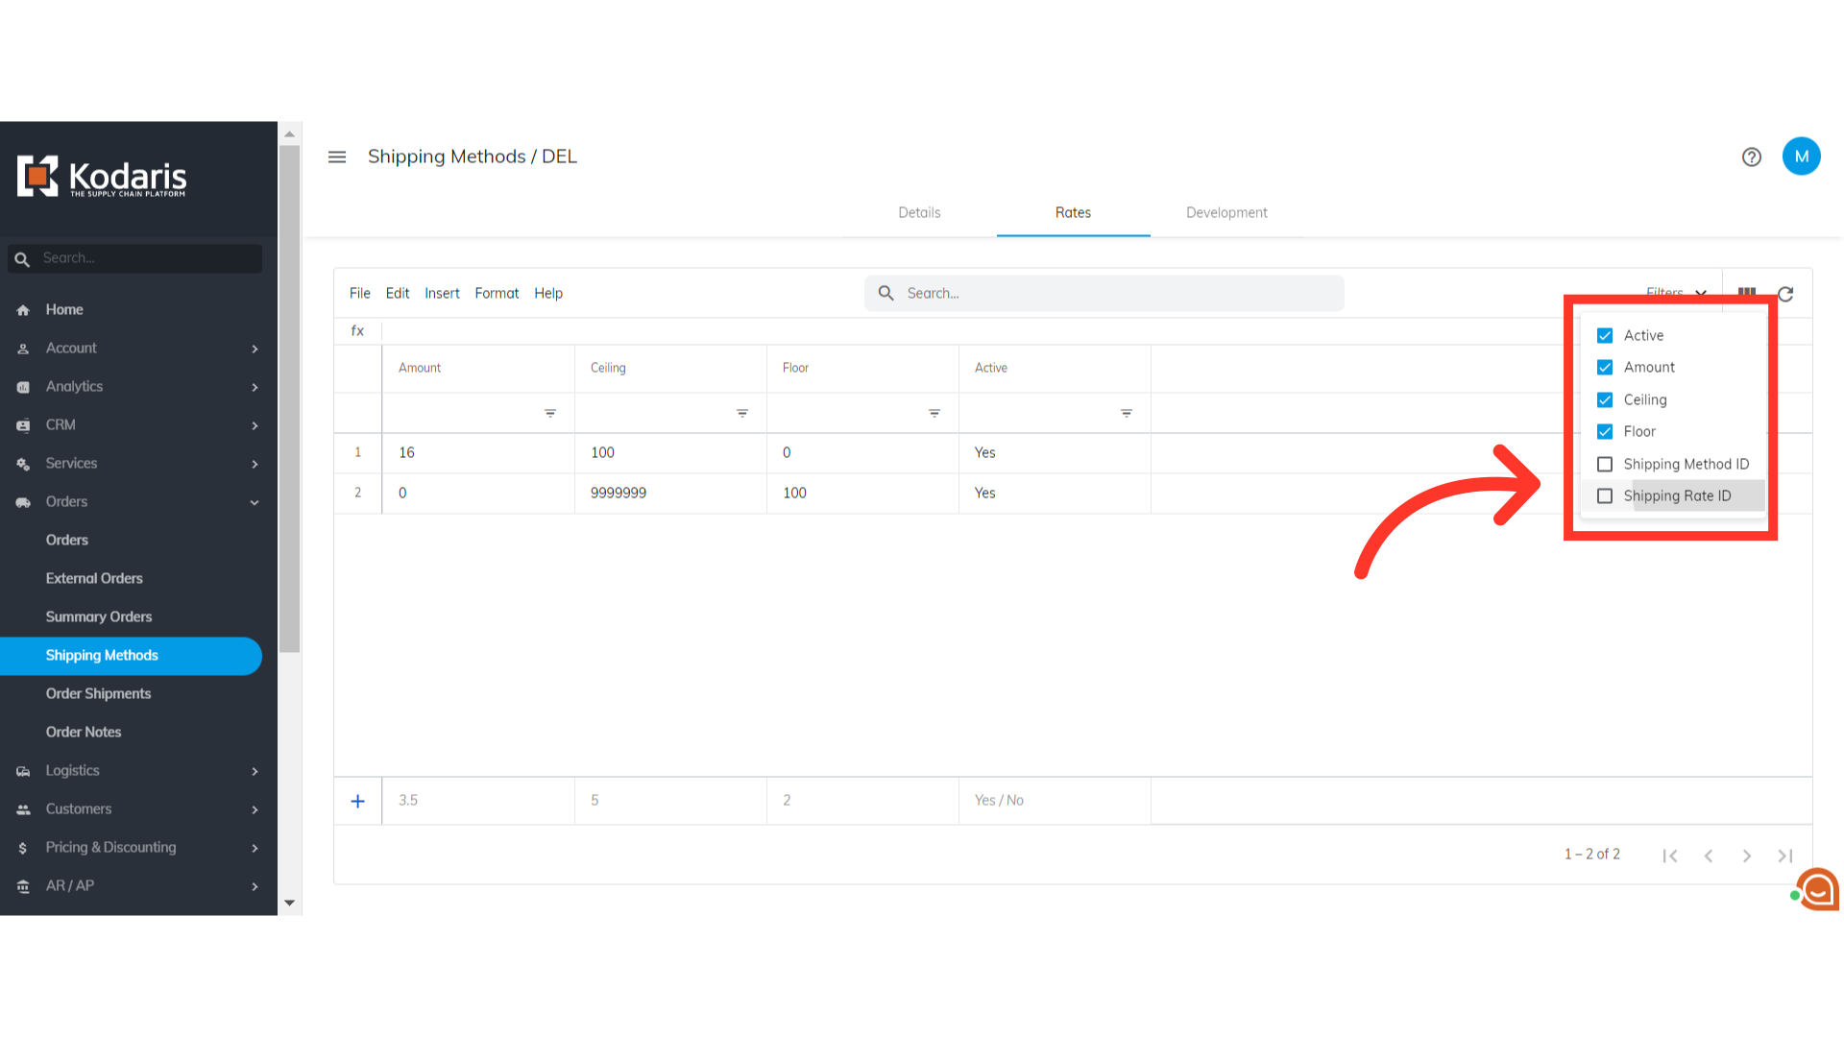Click the plus icon to add row
Screen dimensions: 1844x1037
pyautogui.click(x=357, y=801)
